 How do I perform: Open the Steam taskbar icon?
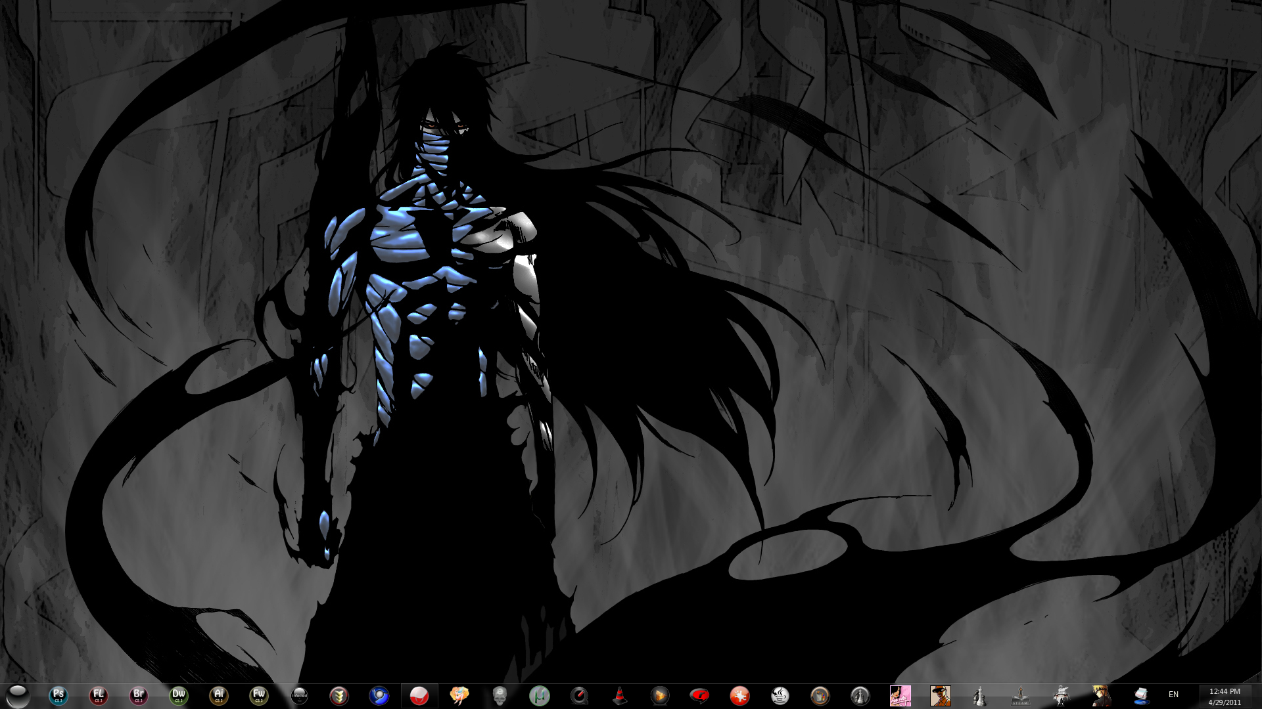tap(1021, 695)
